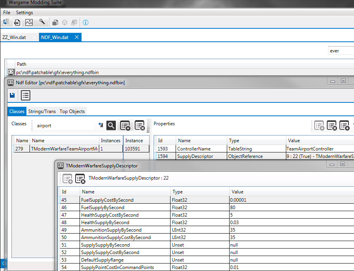Maximize the Ndf Editor window
The height and width of the screenshot is (271, 354).
(x=343, y=81)
